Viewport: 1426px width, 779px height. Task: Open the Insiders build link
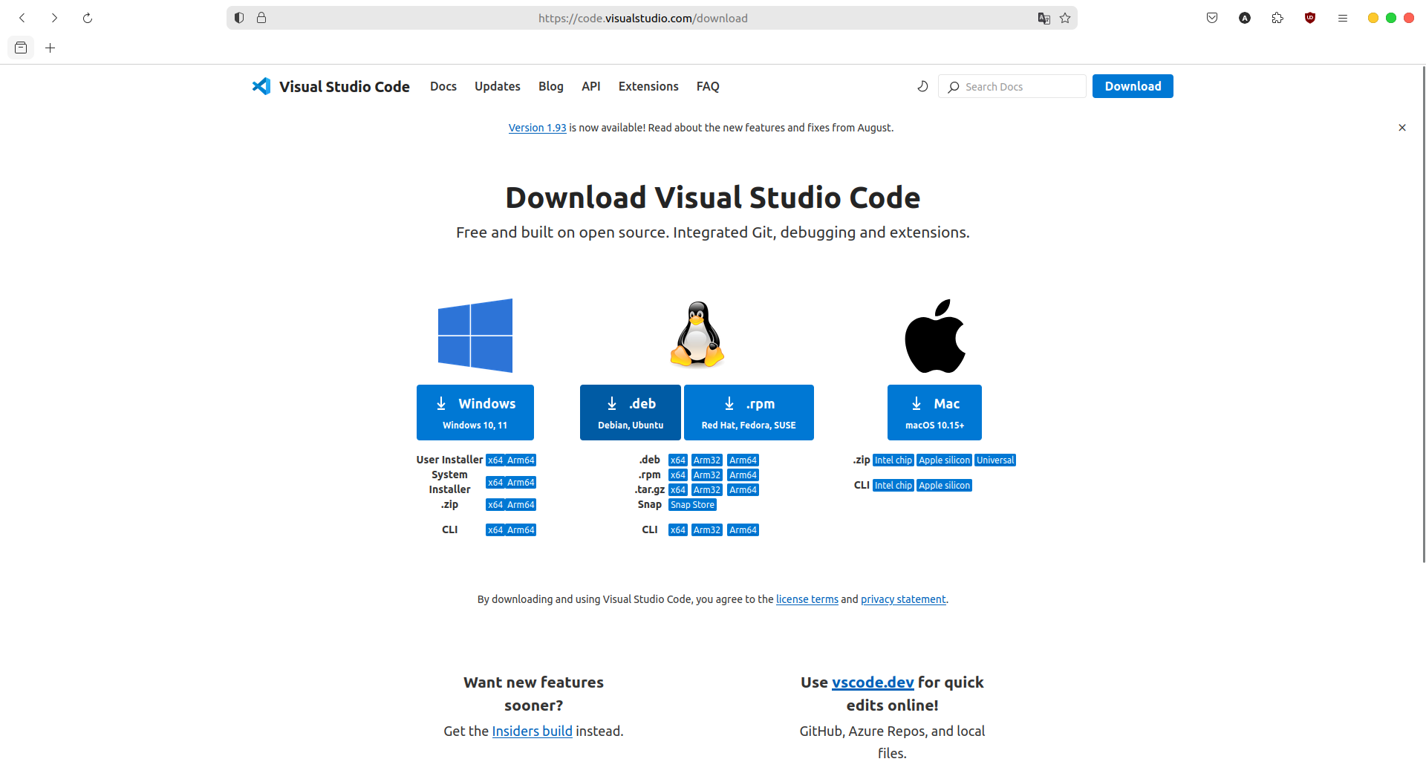(532, 731)
